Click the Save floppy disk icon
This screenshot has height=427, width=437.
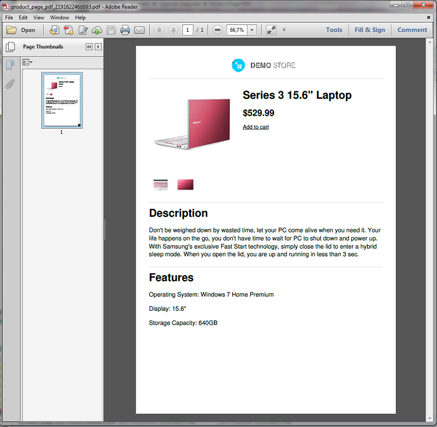point(111,30)
